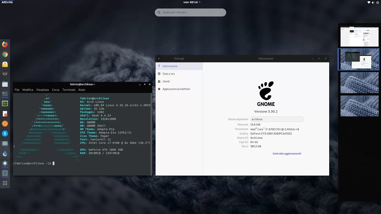381x214 pixels.
Task: Switch to first workspace thumbnail with browser
Action: coord(360,37)
